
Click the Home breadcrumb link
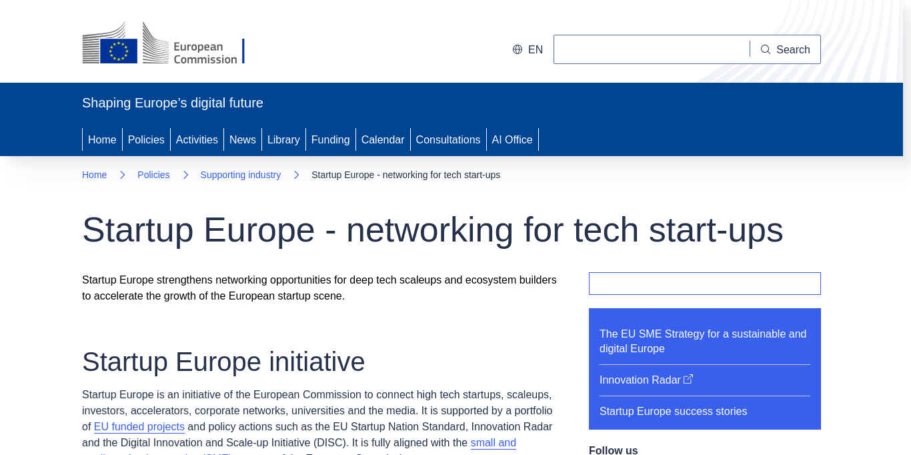pos(94,175)
